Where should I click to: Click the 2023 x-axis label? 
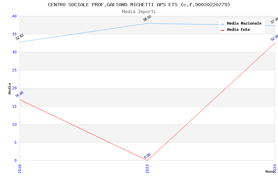(x=147, y=169)
